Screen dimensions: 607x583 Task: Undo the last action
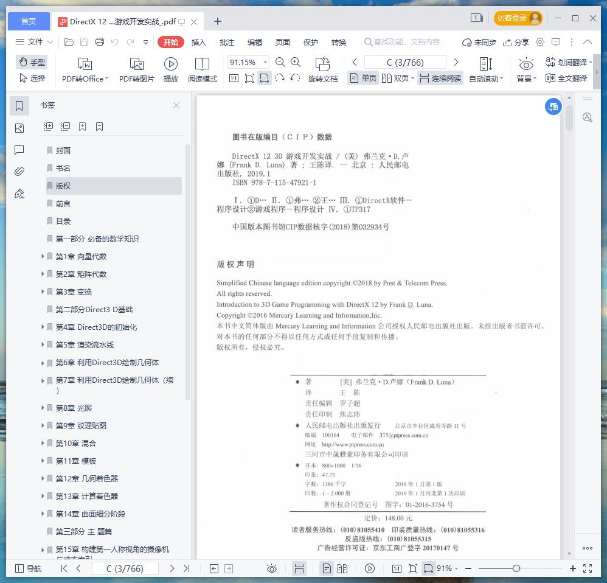pos(114,42)
